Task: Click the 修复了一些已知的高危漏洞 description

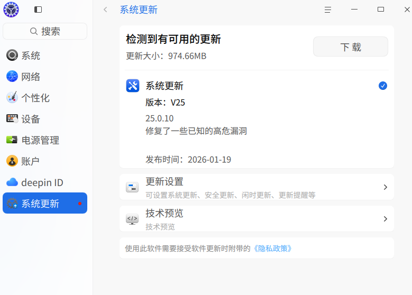Action: coord(196,131)
